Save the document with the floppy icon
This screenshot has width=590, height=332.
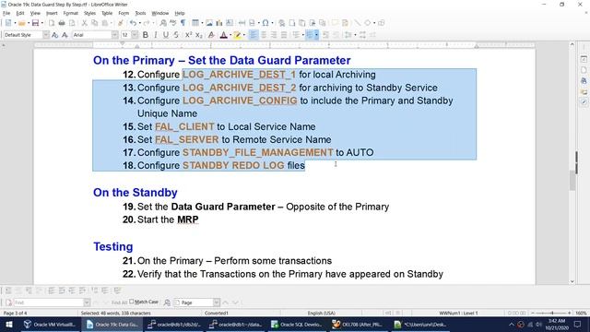tap(35, 23)
